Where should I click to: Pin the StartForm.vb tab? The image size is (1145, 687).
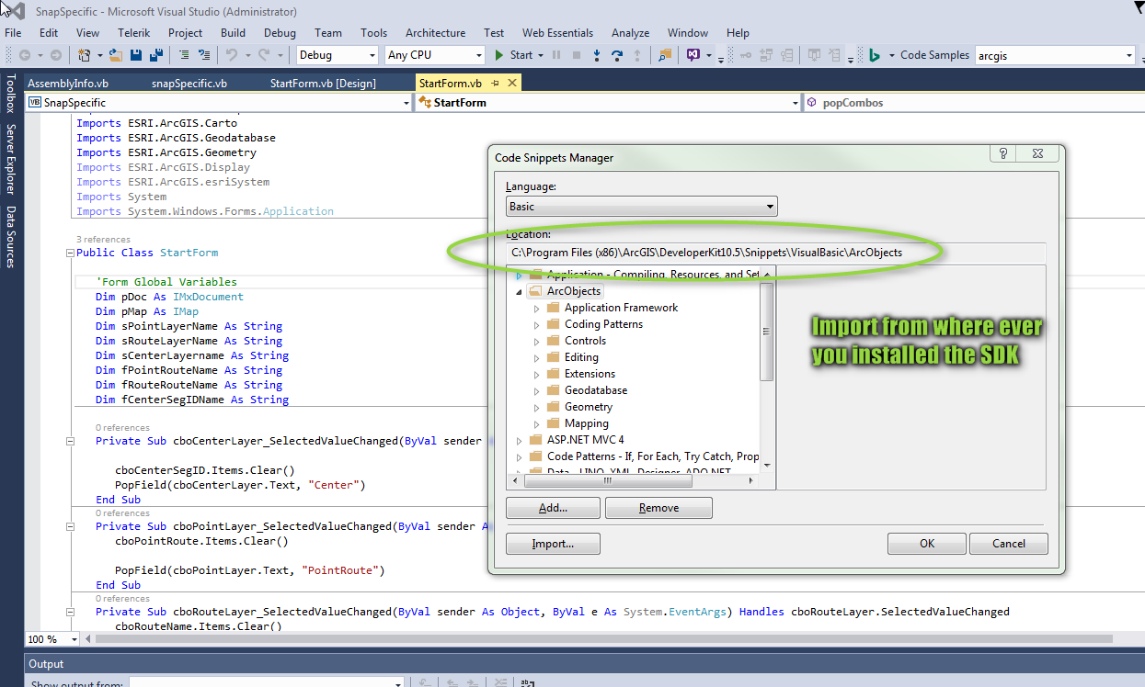click(495, 83)
